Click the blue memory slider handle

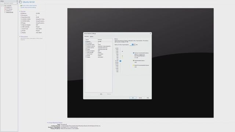coord(120,61)
